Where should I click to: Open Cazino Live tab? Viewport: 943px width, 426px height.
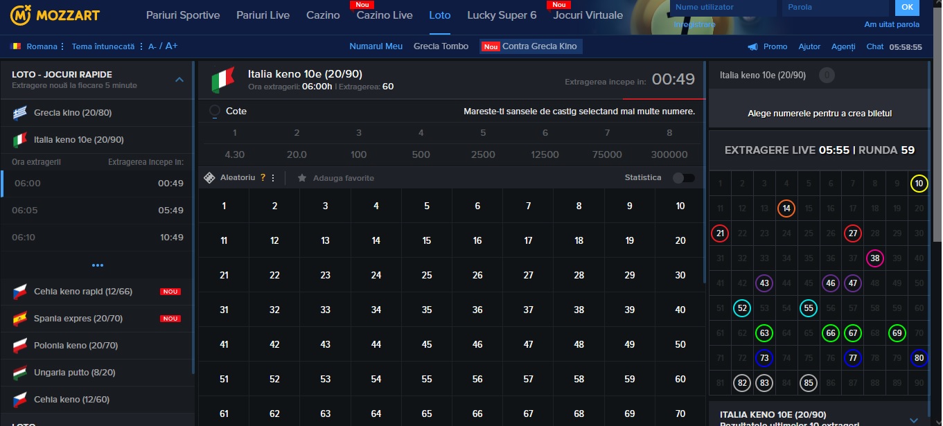tap(385, 15)
